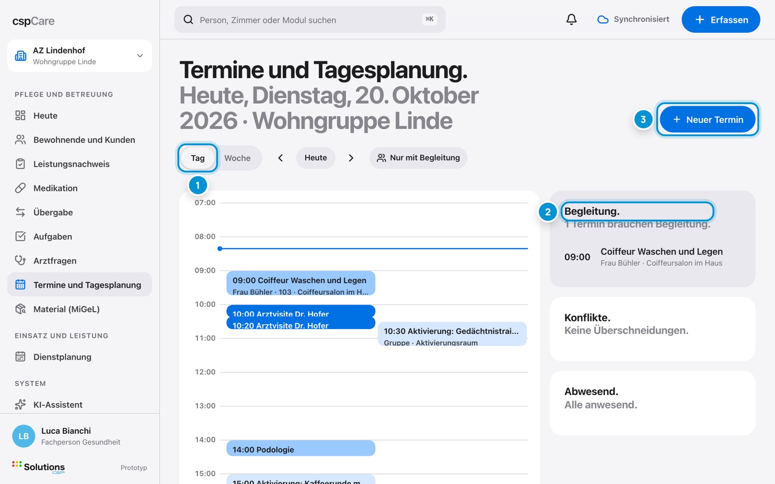Image resolution: width=775 pixels, height=484 pixels.
Task: Open Bewohnende und Kunden people icon
Action: (20, 139)
